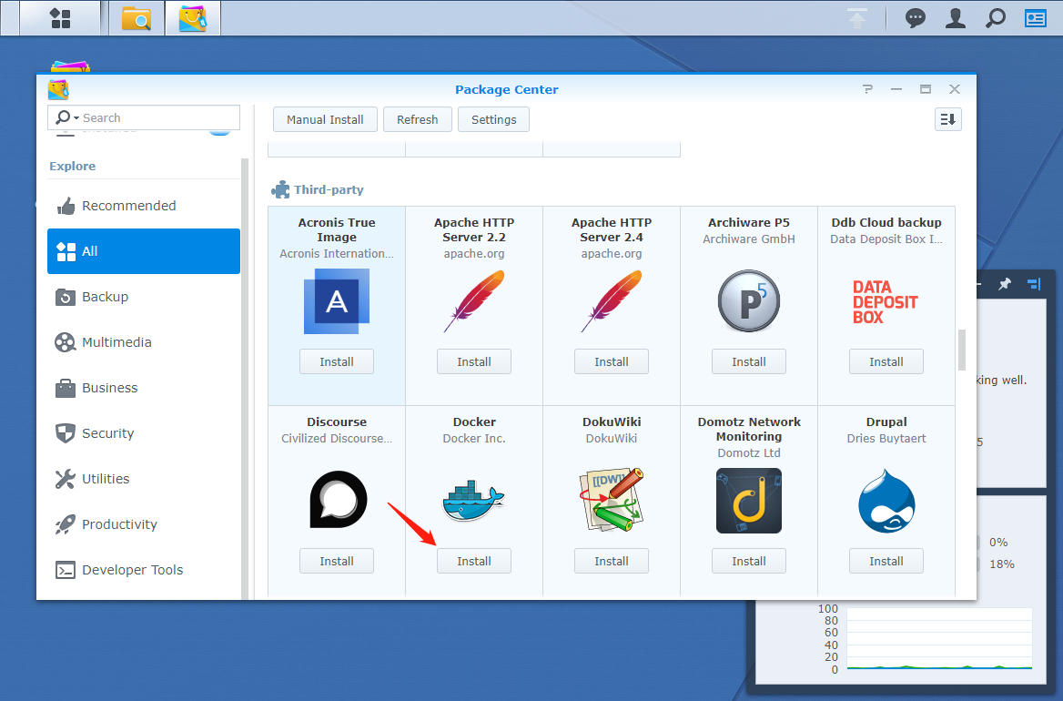Click the Manual Install button
Viewport: 1063px width, 701px height.
click(x=325, y=119)
